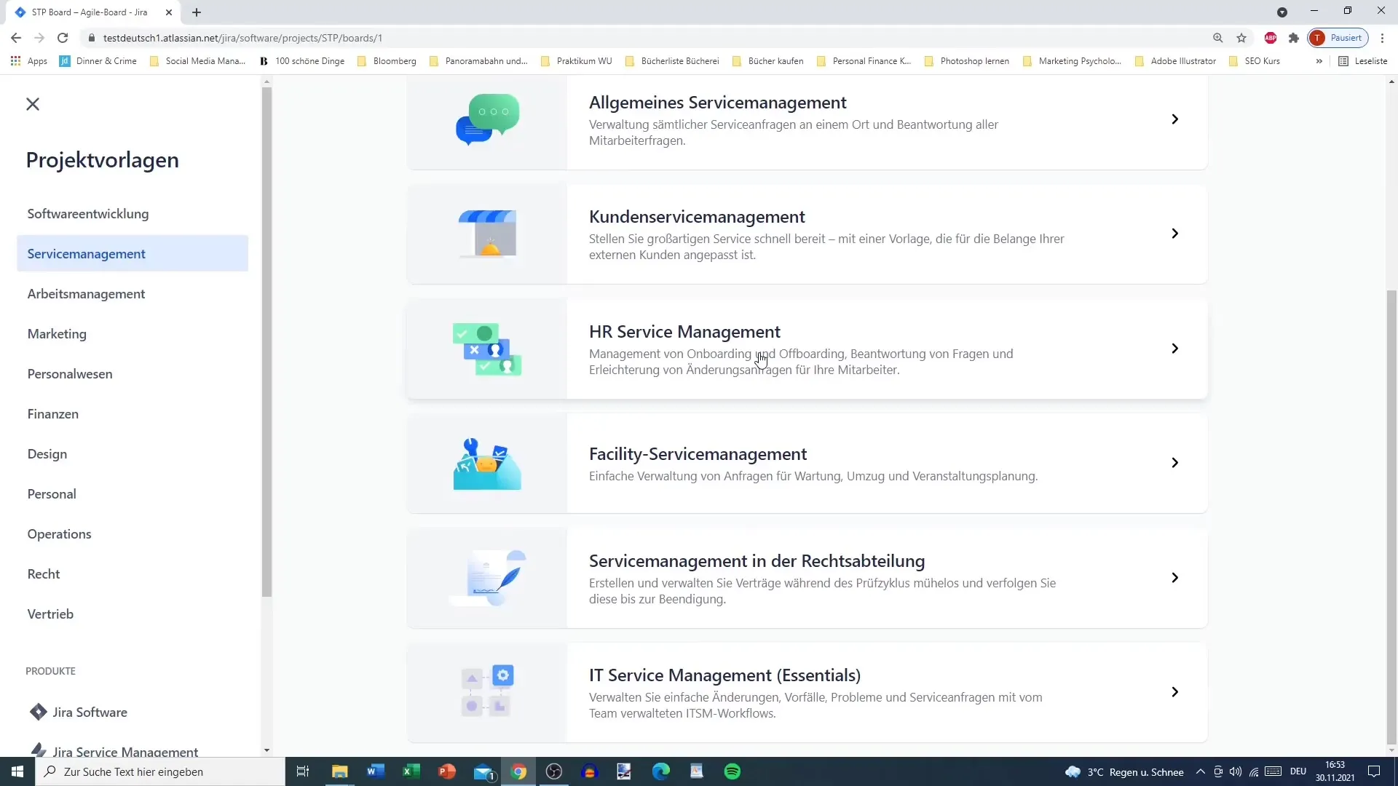Click the IT Service Management Essentials icon
The image size is (1398, 786).
(x=487, y=692)
